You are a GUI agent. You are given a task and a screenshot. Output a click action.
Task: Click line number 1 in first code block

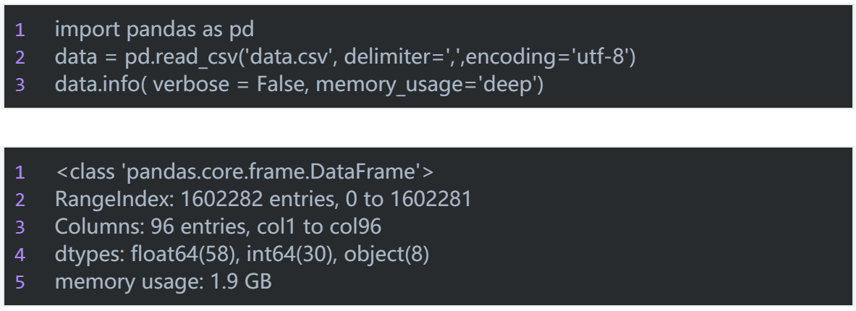tap(20, 30)
